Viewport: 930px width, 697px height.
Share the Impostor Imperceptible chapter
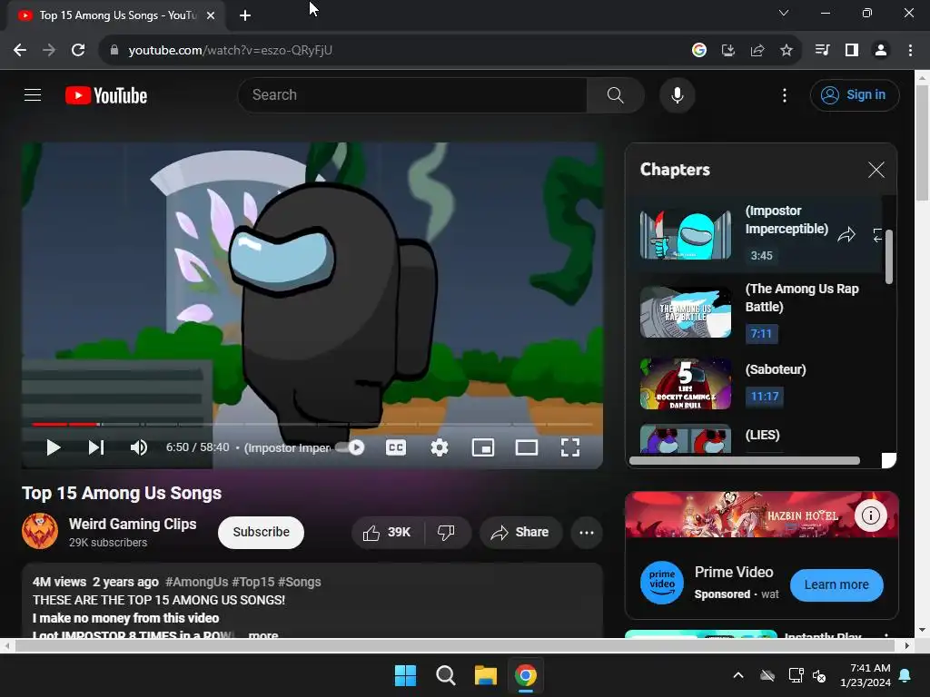click(846, 235)
